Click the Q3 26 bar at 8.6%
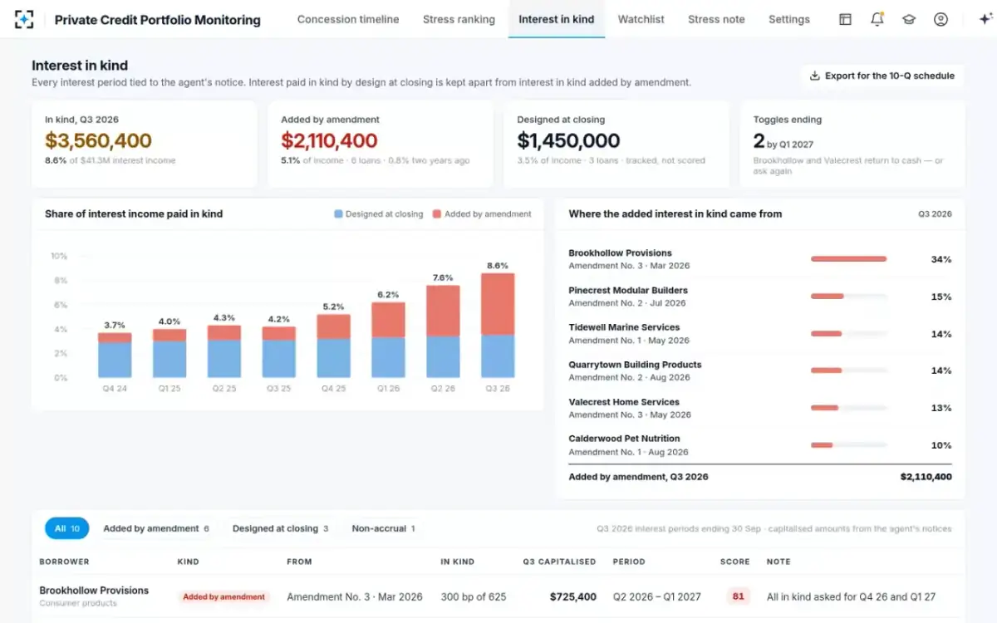This screenshot has width=997, height=623. (x=498, y=326)
